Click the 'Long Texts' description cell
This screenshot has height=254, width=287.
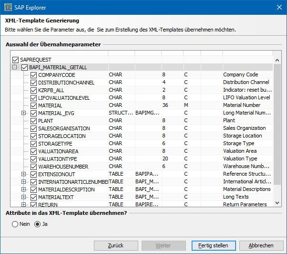pyautogui.click(x=236, y=197)
